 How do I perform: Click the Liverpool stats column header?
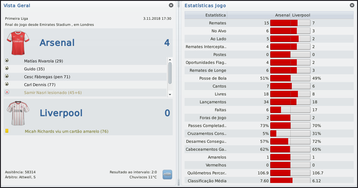tap(303, 15)
